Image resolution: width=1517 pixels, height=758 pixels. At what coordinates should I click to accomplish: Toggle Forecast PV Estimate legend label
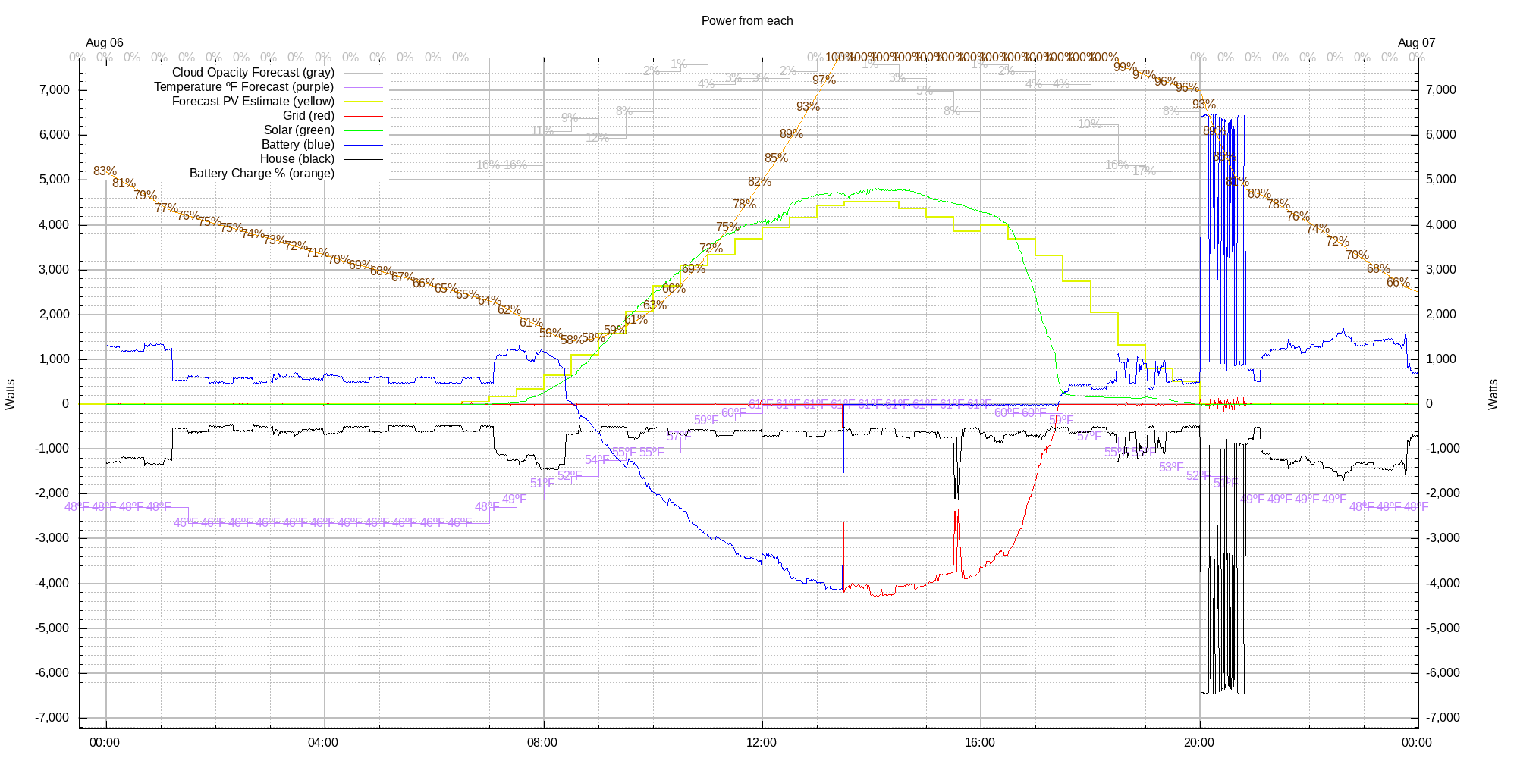pyautogui.click(x=253, y=102)
